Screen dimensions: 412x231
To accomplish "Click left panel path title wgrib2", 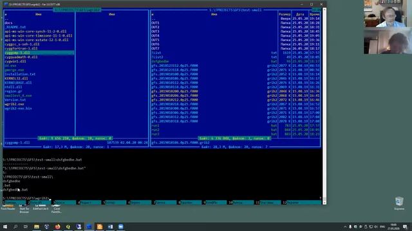I will pos(77,10).
